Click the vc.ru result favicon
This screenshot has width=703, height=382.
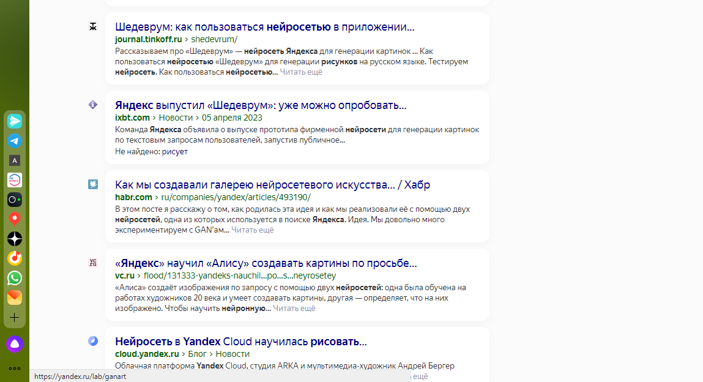93,263
